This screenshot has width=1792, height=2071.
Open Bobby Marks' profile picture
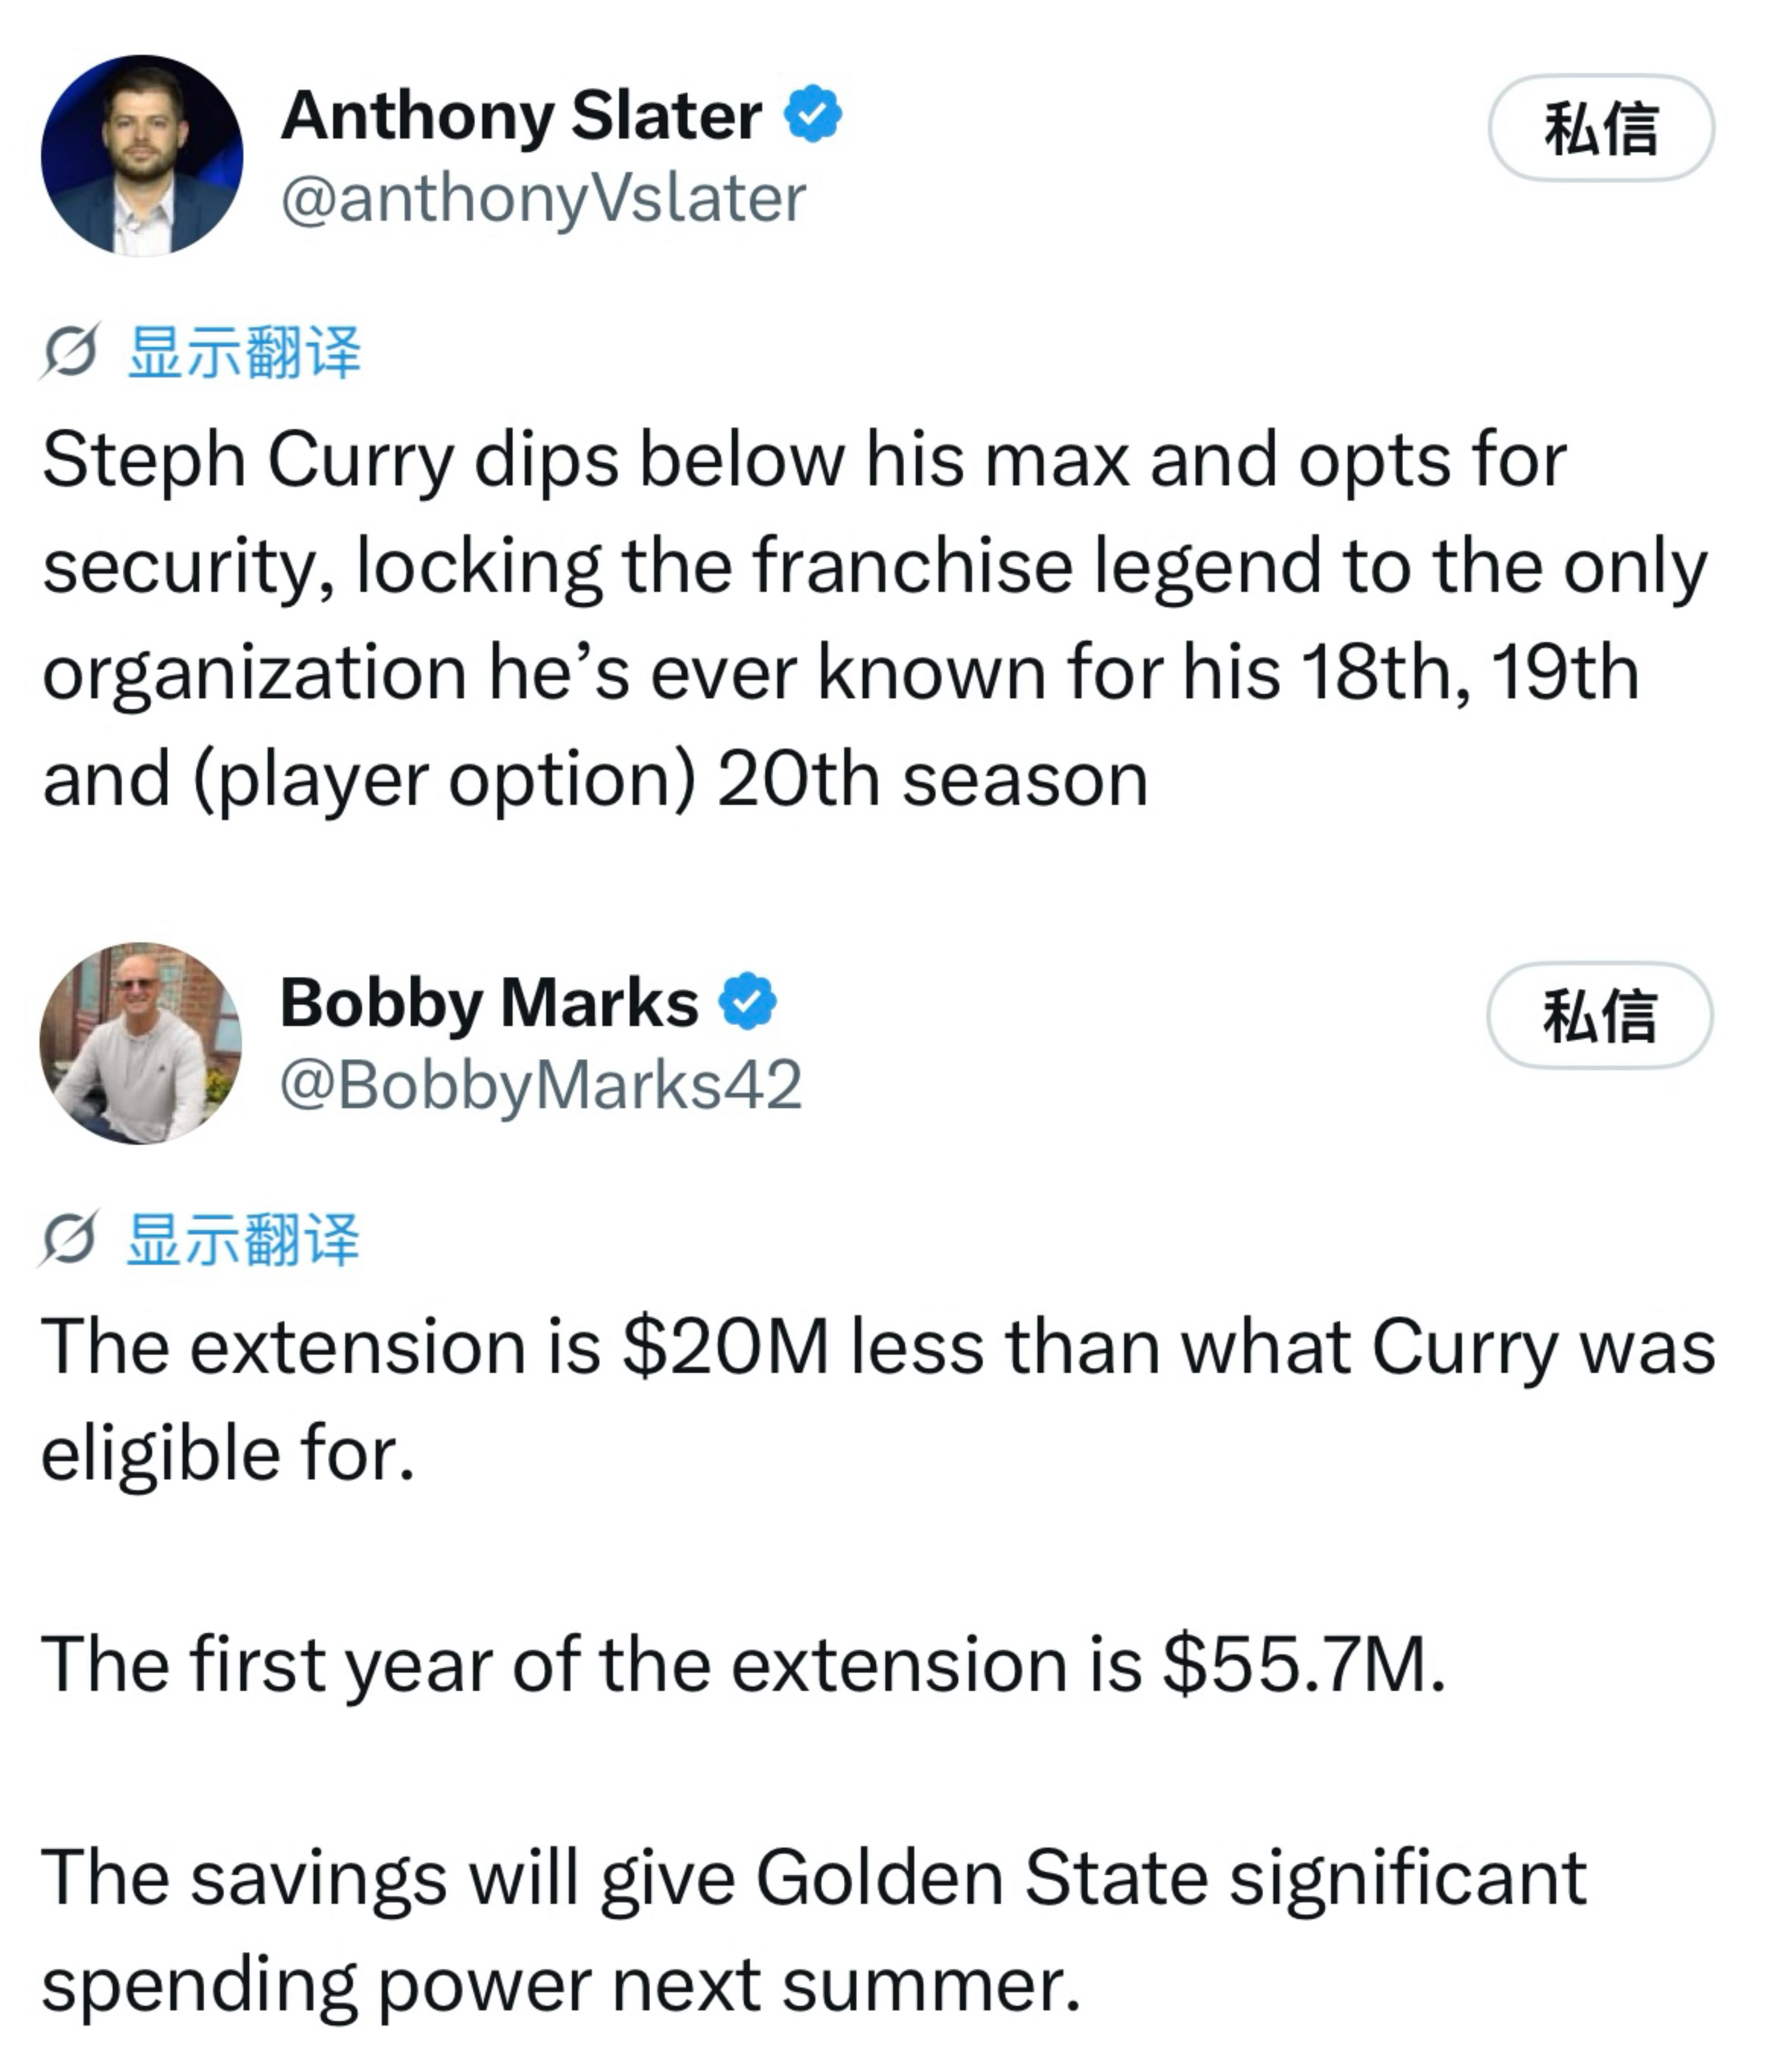point(141,1043)
